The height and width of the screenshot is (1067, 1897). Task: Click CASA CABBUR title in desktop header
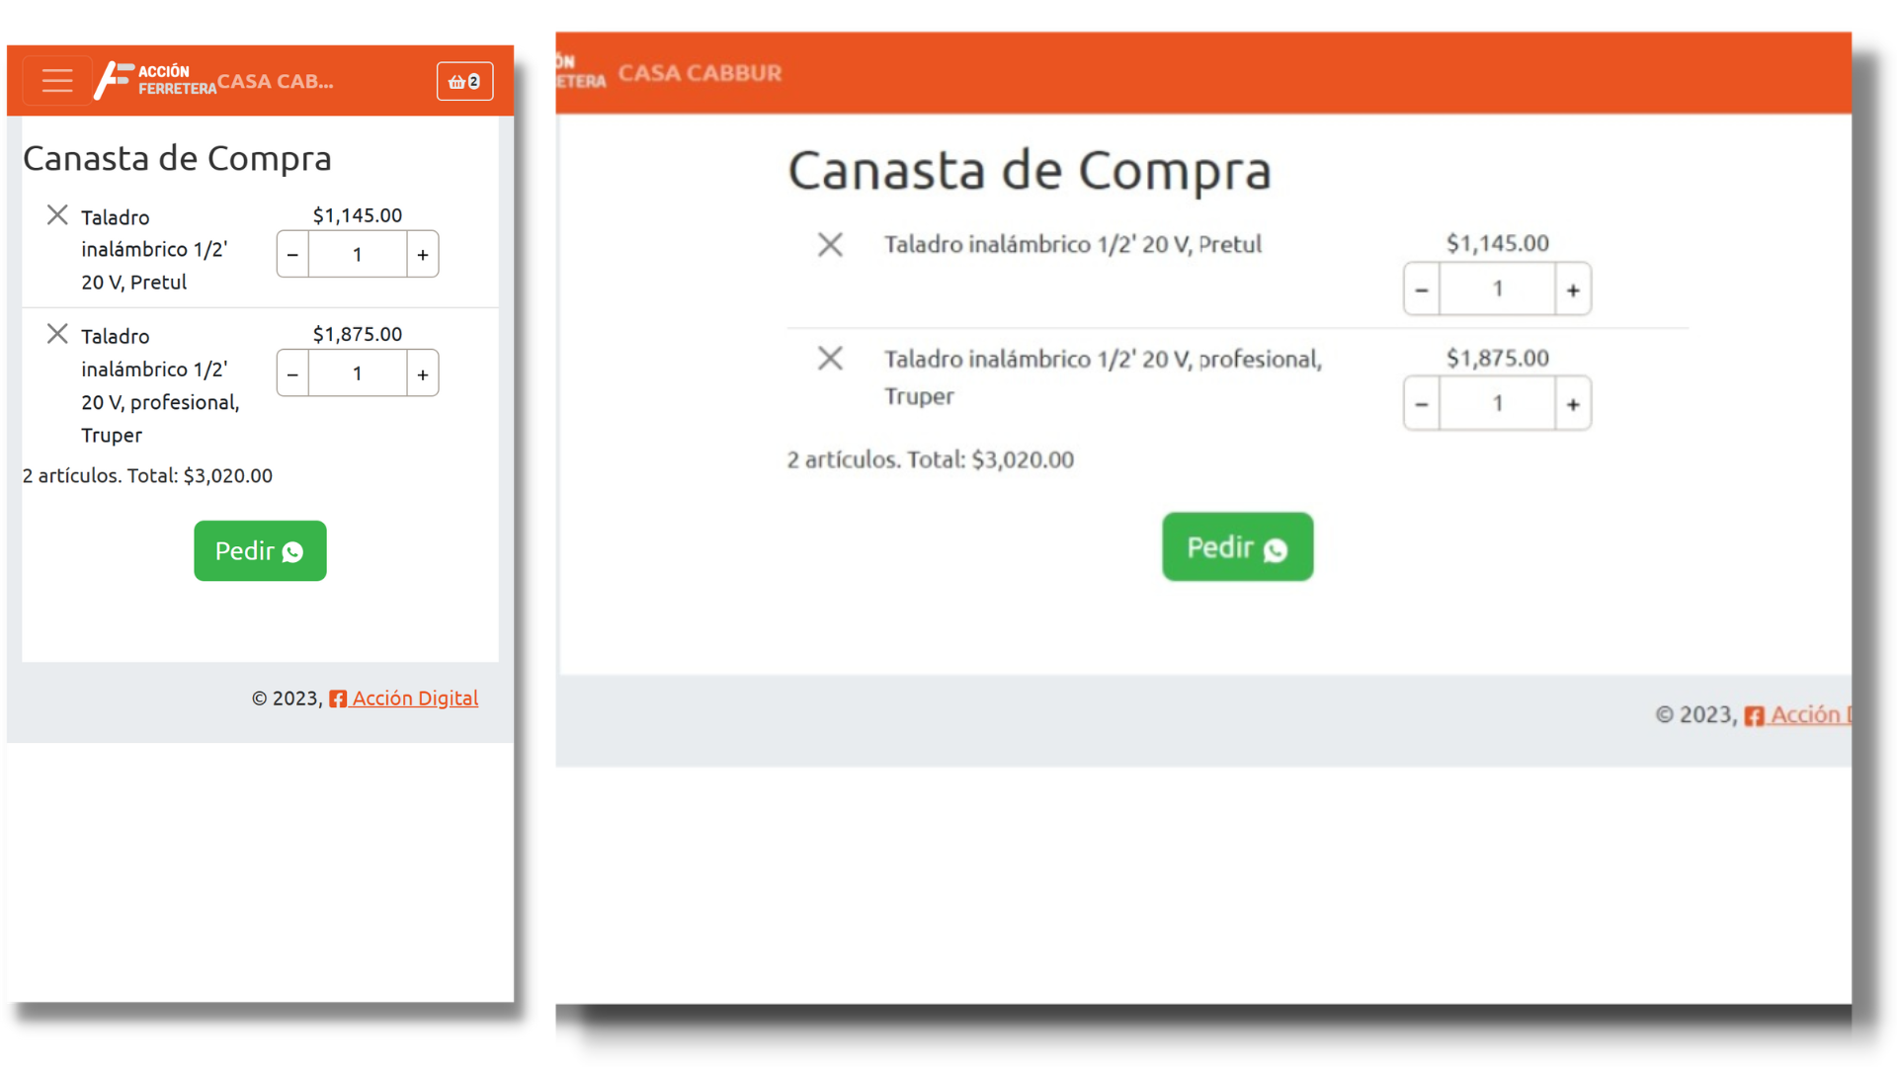click(700, 73)
